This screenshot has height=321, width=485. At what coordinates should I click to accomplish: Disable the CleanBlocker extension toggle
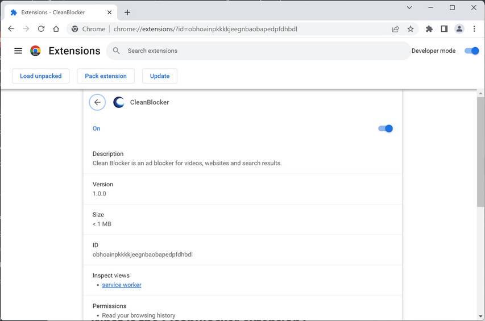pos(385,128)
